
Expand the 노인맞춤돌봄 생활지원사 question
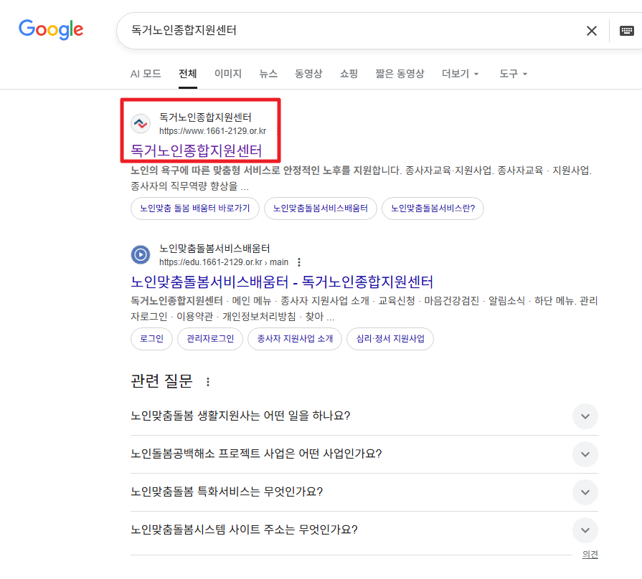tap(585, 416)
